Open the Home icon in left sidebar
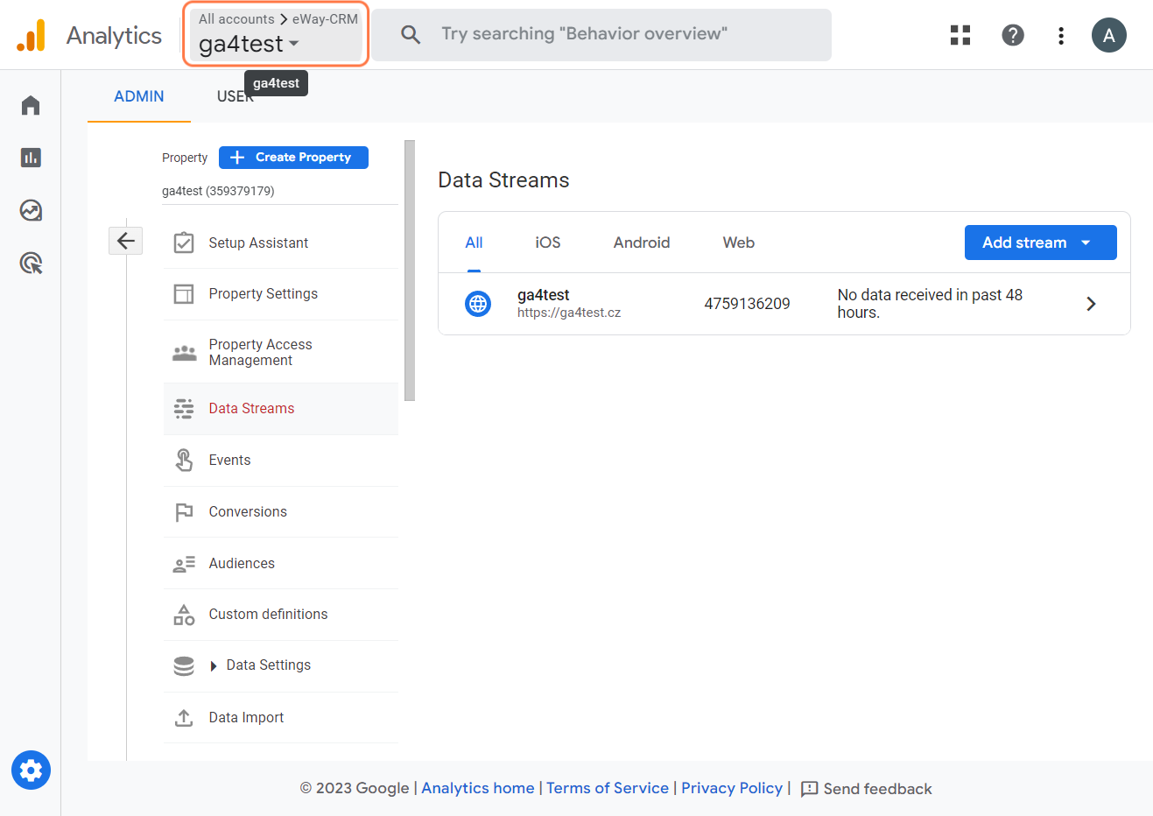1153x816 pixels. pyautogui.click(x=31, y=105)
